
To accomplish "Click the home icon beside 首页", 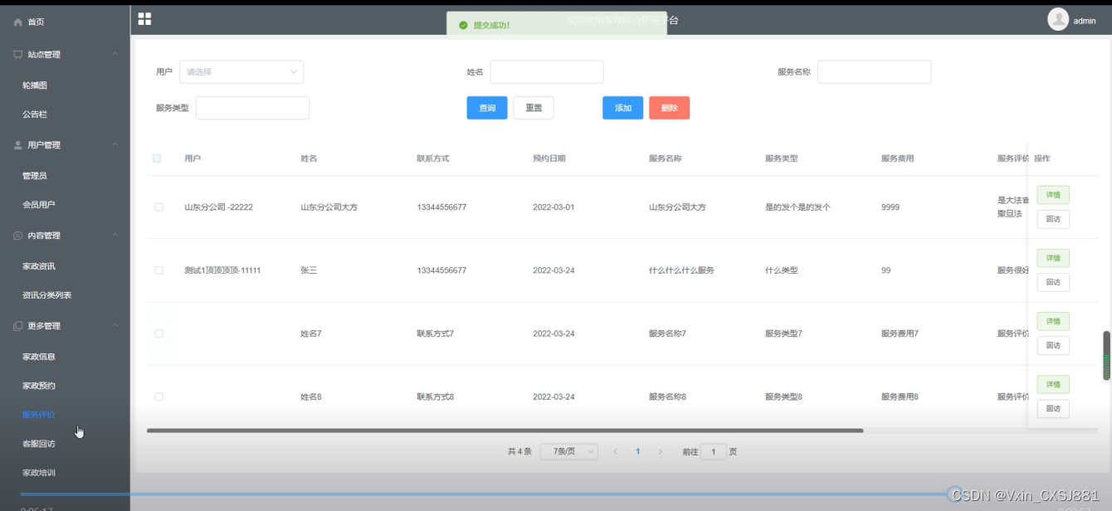I will [x=18, y=22].
